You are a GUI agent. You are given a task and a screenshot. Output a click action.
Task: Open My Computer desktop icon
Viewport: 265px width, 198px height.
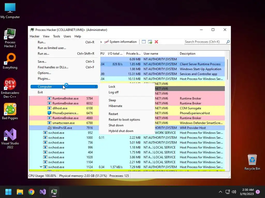(x=10, y=11)
